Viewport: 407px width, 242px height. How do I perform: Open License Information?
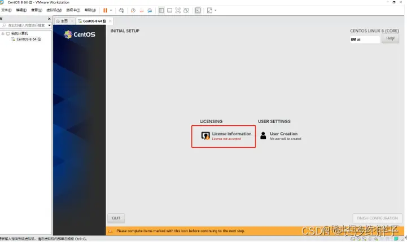pyautogui.click(x=224, y=137)
